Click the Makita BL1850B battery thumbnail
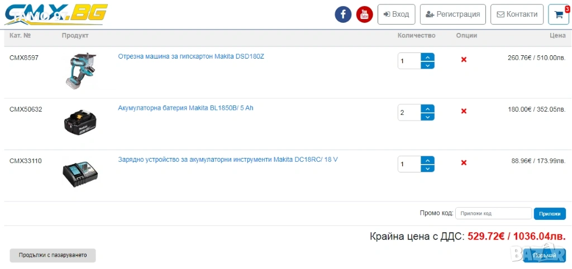 pos(80,121)
